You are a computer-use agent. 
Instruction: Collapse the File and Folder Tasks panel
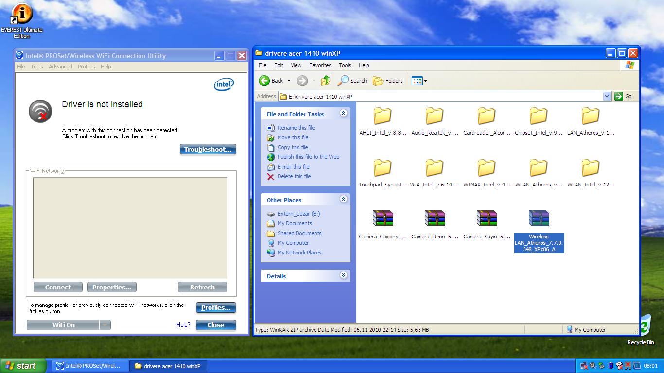coord(343,113)
